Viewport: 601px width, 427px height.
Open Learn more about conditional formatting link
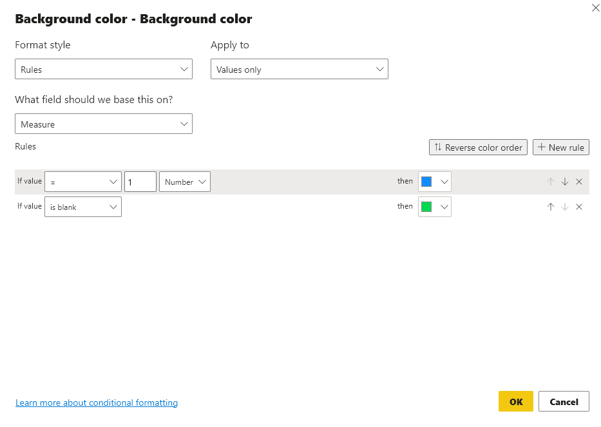[97, 403]
